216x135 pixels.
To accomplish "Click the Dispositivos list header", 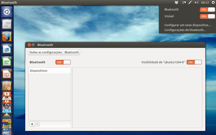I will tap(49, 71).
